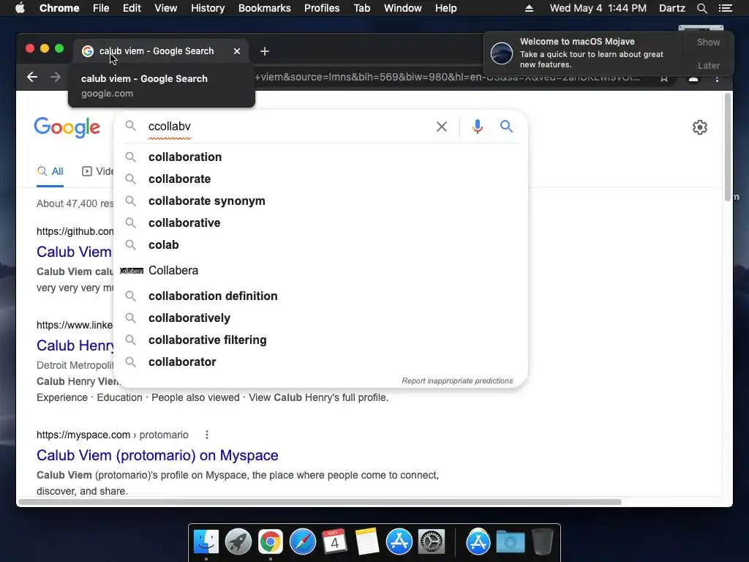Open the Window menu

point(403,8)
